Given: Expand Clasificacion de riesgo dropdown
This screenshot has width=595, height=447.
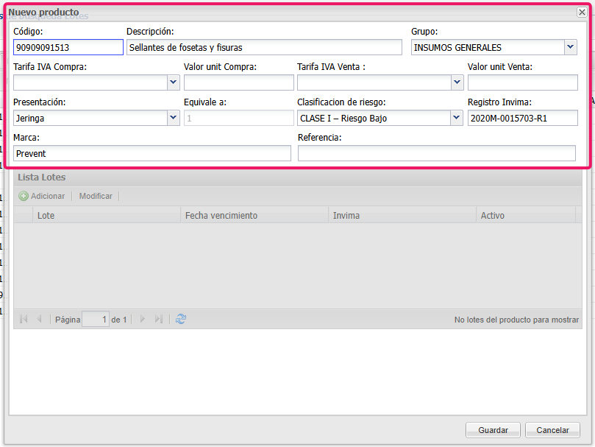Looking at the screenshot, I should [457, 118].
